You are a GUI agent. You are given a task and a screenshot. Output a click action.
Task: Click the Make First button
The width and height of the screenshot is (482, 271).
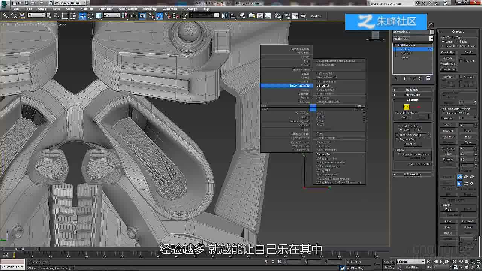click(448, 137)
